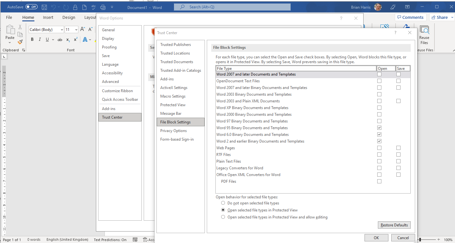Screen dimensions: 455x243
Task: Open Text Effects dropdown arrow
Action: click(90, 40)
